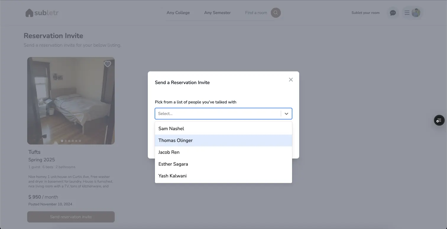This screenshot has height=229, width=447.
Task: Click the Posted November 10, 2024 text
Action: (x=50, y=204)
